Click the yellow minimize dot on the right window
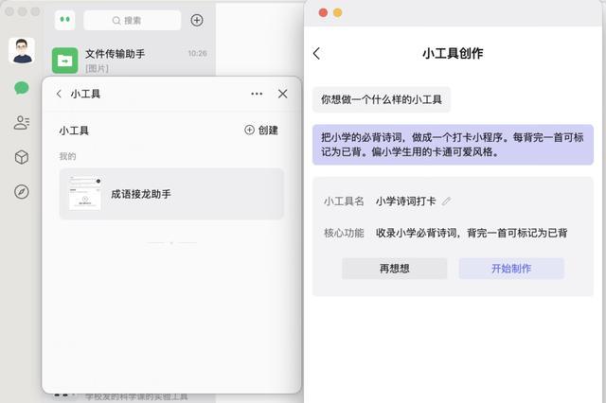 tap(337, 12)
